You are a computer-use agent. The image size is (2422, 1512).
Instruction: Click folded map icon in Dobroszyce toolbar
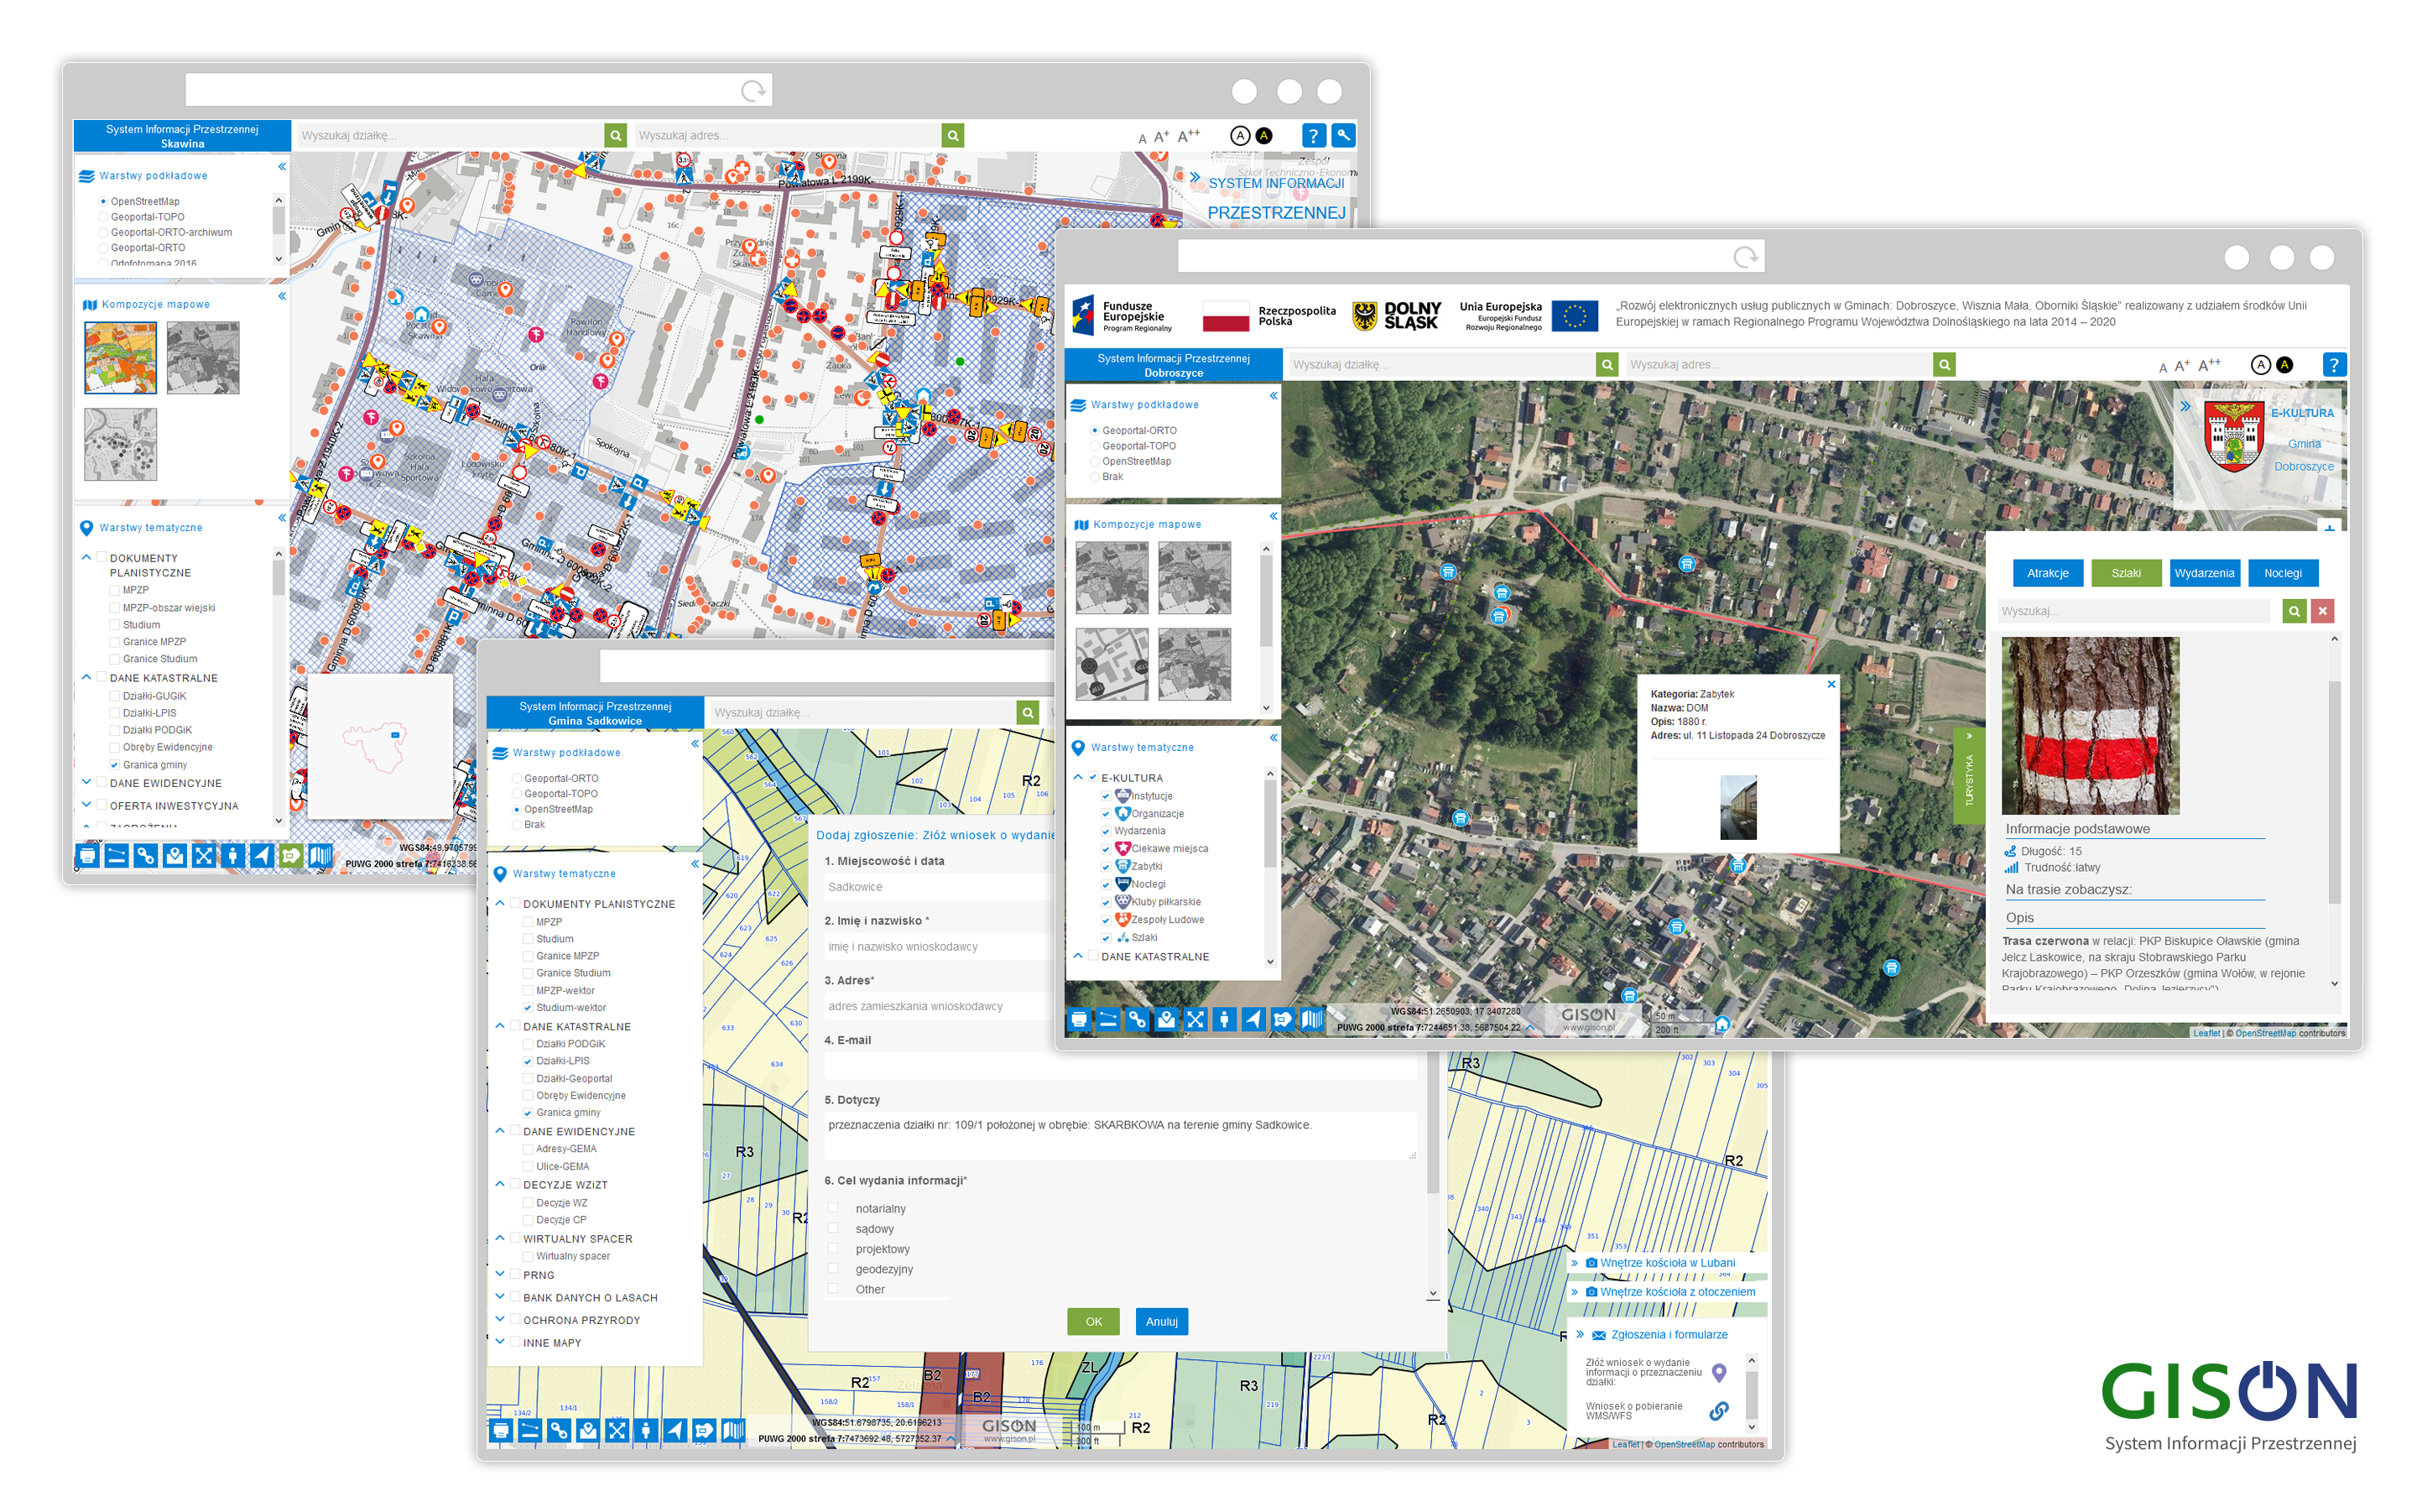[1311, 1020]
